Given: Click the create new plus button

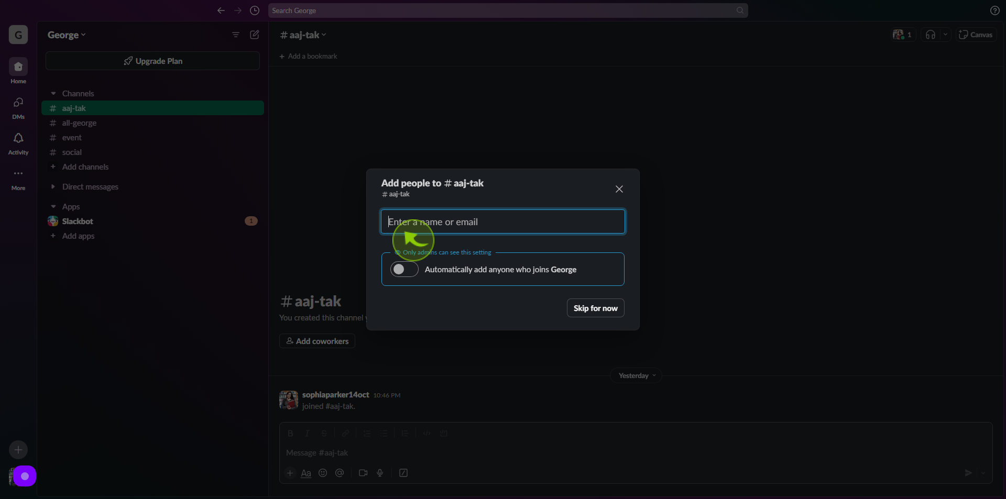Looking at the screenshot, I should point(18,450).
